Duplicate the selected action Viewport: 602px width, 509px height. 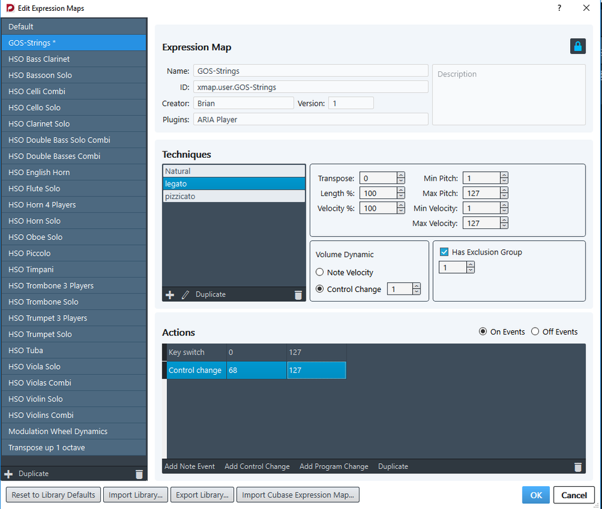393,466
